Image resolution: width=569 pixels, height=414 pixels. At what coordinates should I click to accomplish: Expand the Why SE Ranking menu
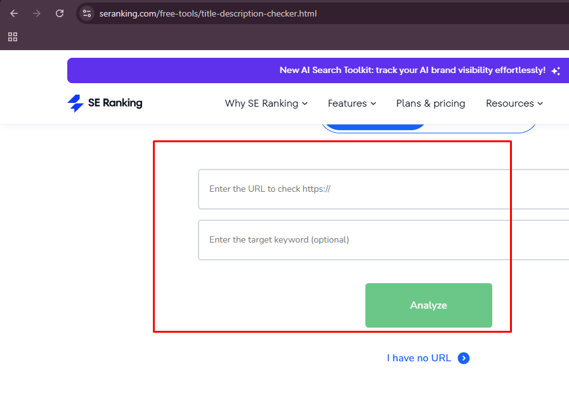coord(266,103)
